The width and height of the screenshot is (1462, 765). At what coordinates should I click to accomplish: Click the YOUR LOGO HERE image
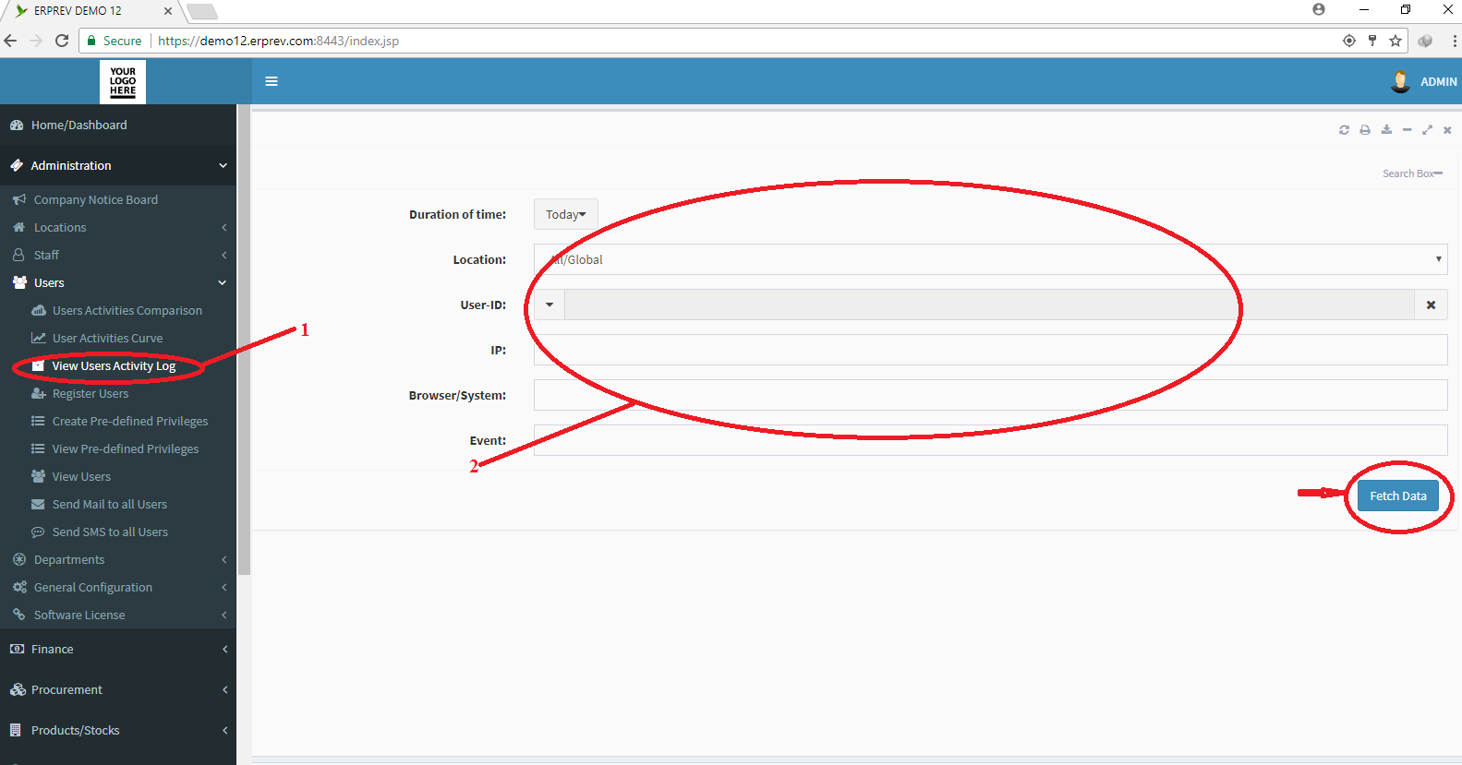click(x=123, y=82)
